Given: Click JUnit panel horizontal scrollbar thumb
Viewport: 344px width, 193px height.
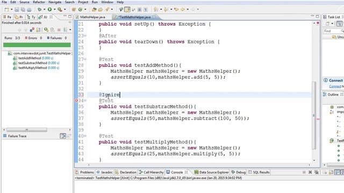Looking at the screenshot, I should [x=26, y=130].
